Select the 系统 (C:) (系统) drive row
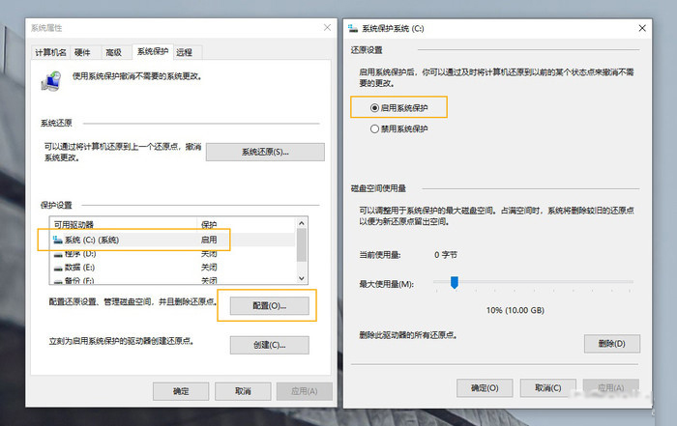The height and width of the screenshot is (426, 677). 173,240
